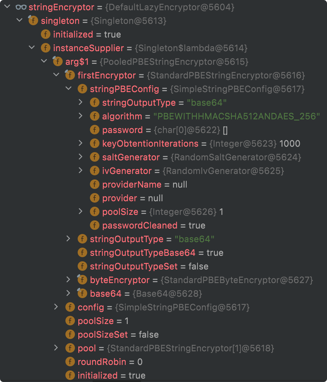Screen dimensions: 327x382
Task: Click the field icon beside algorithm
Action: tap(94, 116)
